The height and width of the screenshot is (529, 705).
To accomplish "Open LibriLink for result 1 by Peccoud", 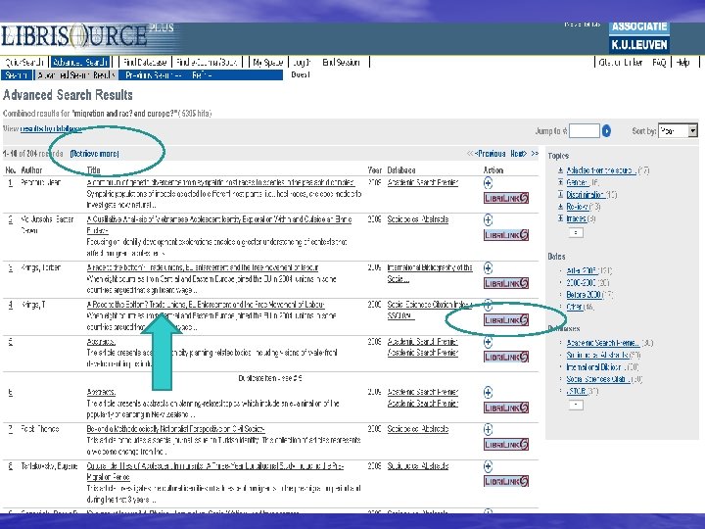I will [x=506, y=198].
